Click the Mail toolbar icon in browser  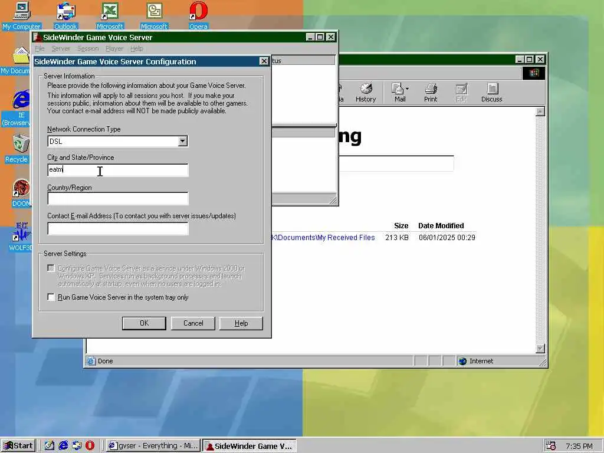click(x=401, y=93)
